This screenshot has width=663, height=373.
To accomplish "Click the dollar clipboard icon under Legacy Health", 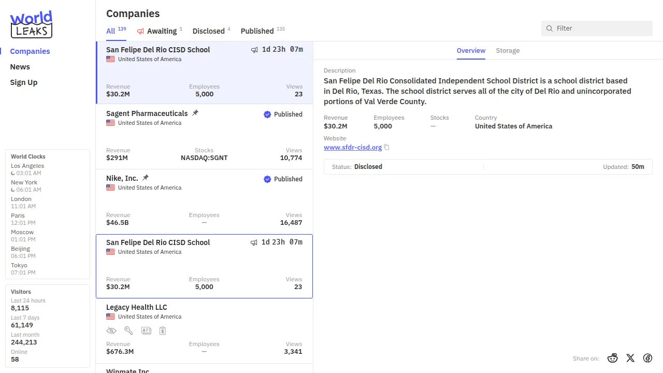I will pos(163,331).
